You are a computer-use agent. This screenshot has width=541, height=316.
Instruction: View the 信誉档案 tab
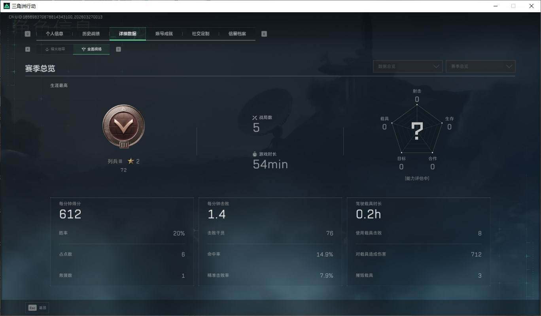click(x=237, y=34)
